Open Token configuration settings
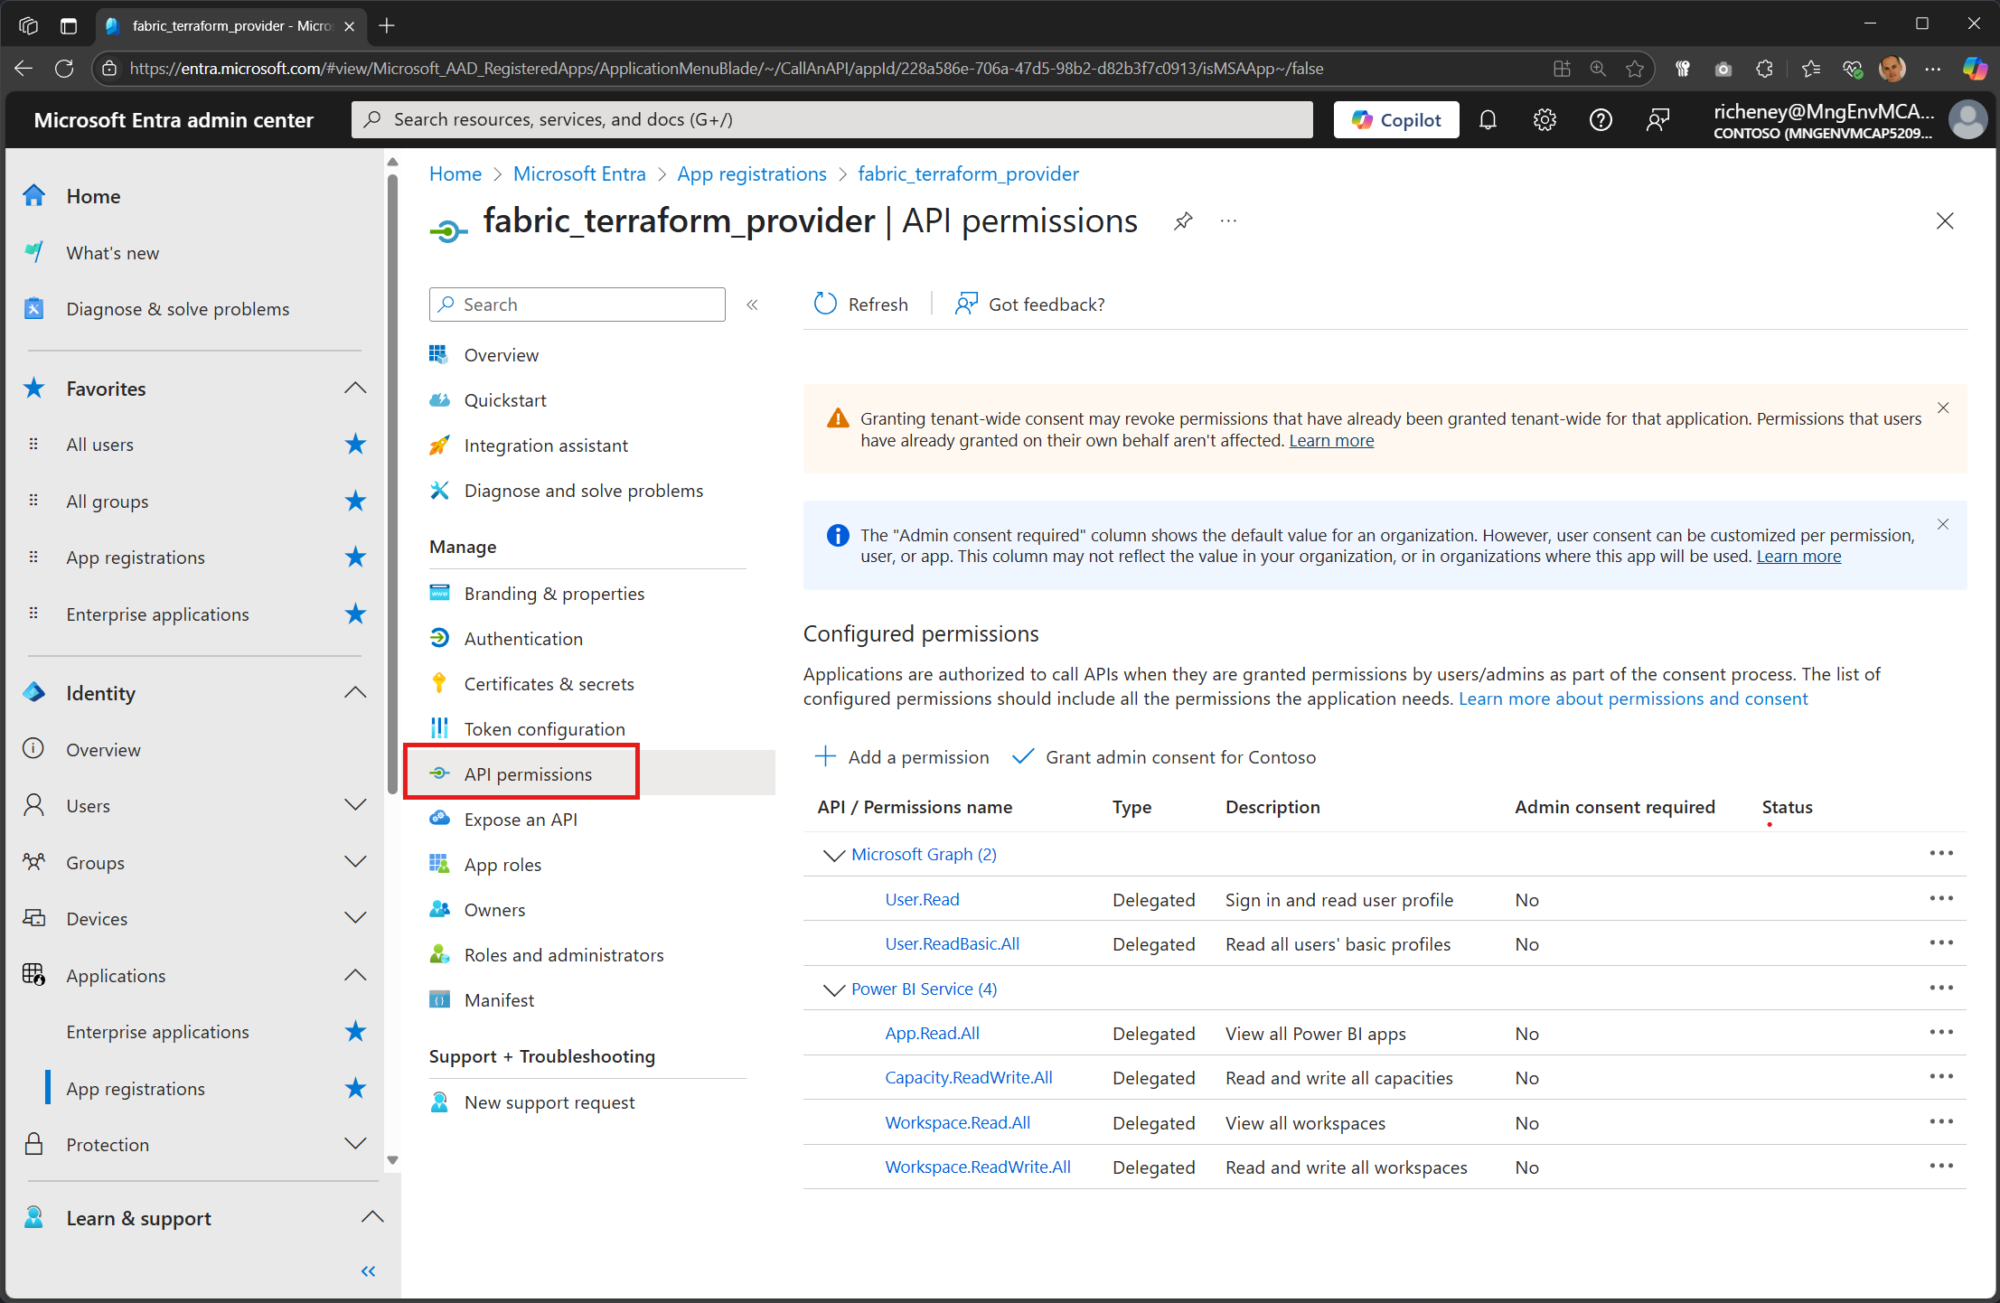2000x1303 pixels. [x=544, y=728]
